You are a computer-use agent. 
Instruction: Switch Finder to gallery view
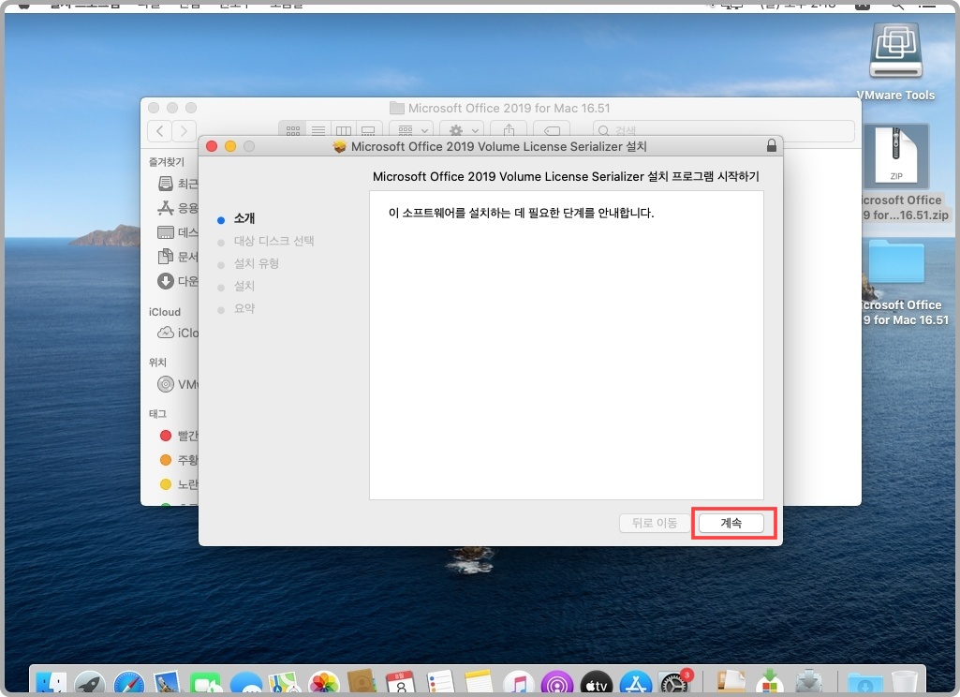[x=369, y=130]
